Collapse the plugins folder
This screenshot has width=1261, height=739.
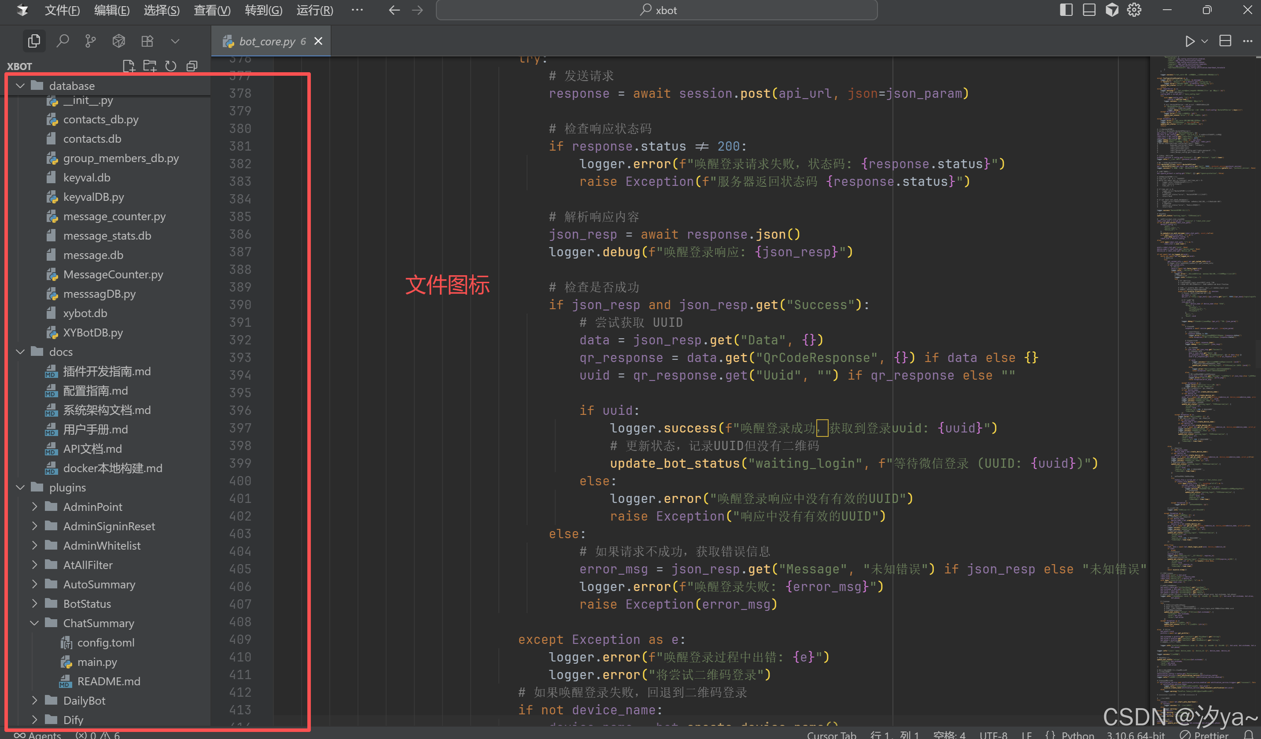click(21, 488)
